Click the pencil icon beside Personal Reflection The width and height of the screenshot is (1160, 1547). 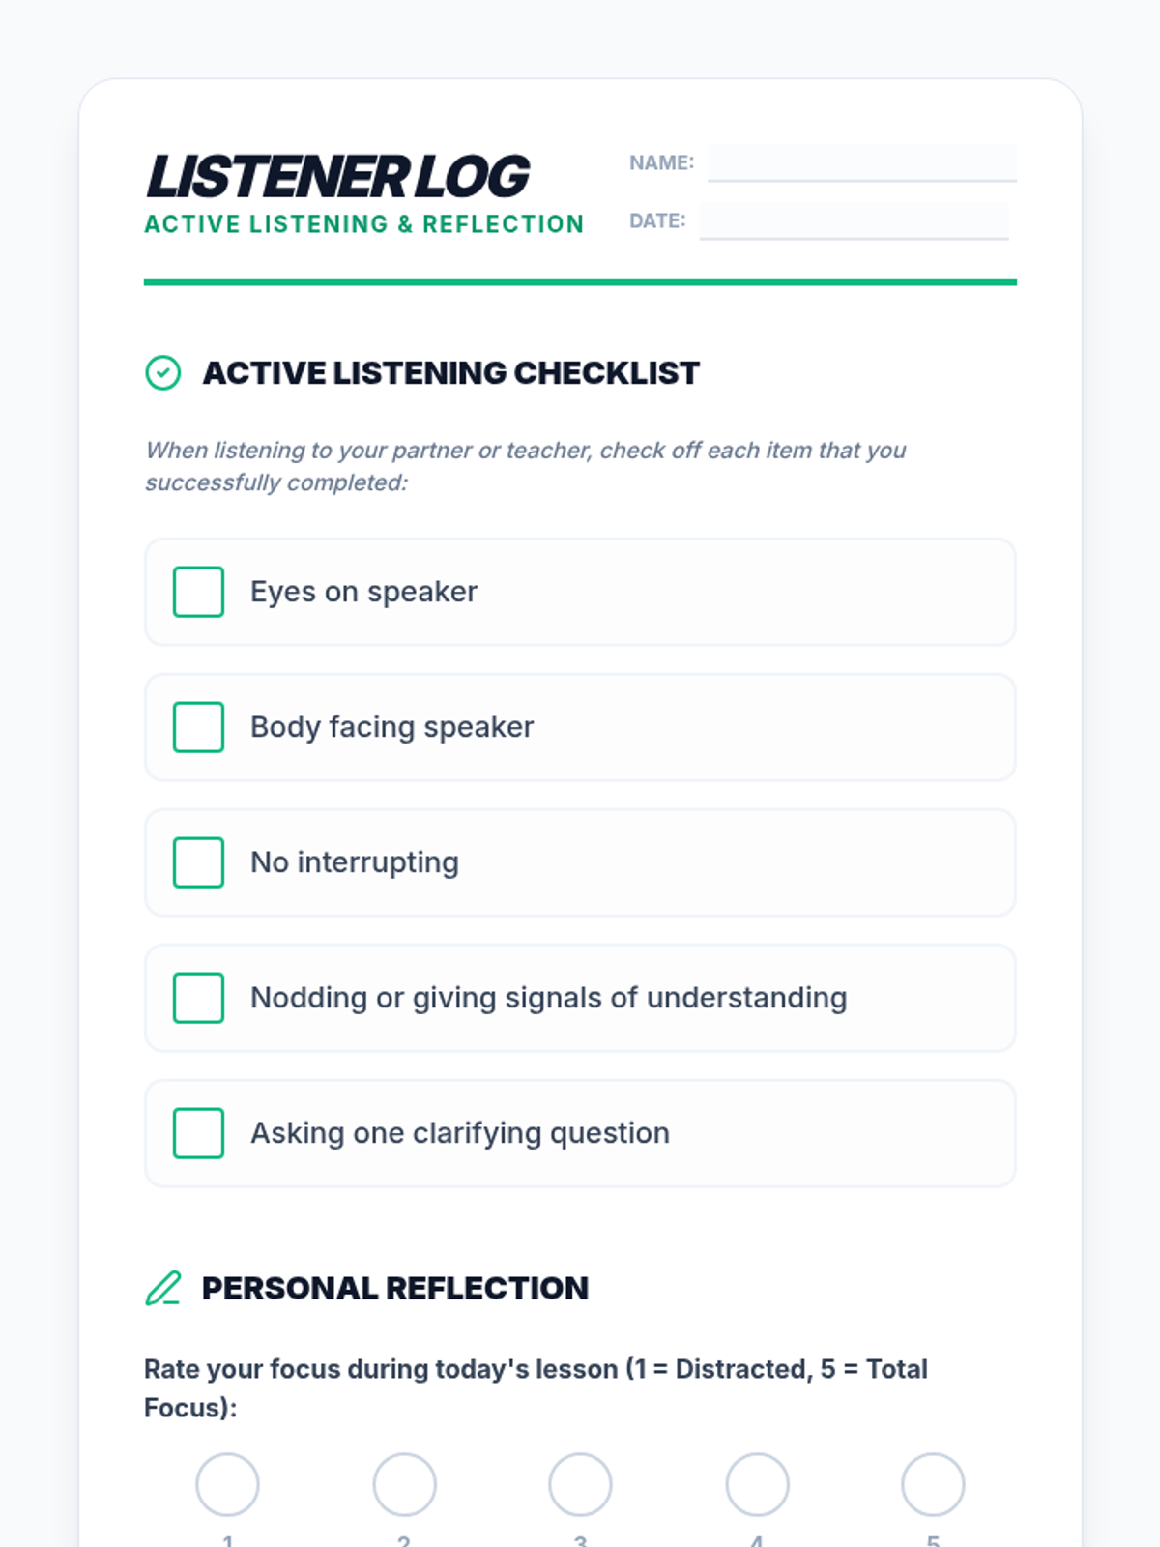point(162,1289)
